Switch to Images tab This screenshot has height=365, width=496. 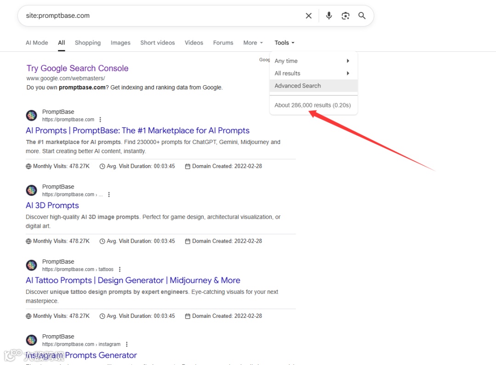click(120, 43)
